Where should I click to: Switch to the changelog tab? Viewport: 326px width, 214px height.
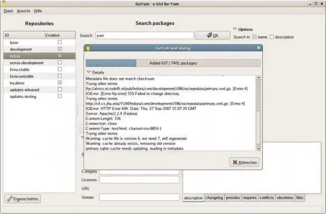click(214, 198)
